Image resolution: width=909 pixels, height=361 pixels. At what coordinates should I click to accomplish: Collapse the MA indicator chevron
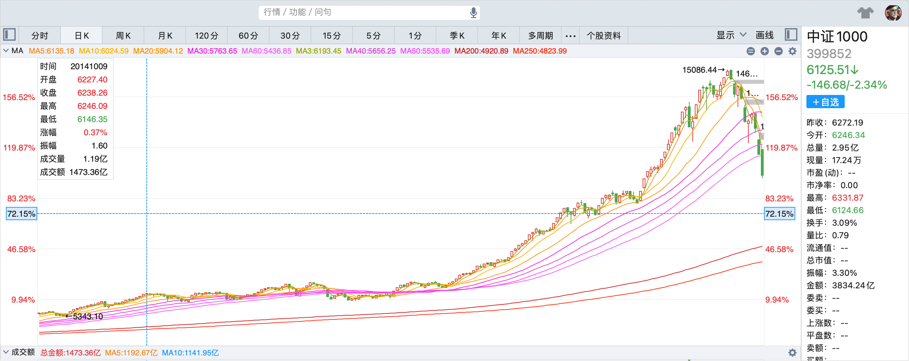(6, 51)
